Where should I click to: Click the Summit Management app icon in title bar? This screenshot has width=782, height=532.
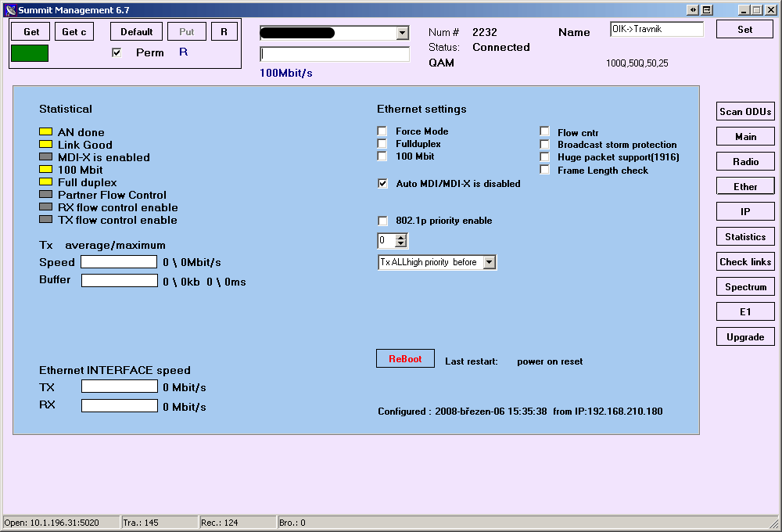(10, 10)
